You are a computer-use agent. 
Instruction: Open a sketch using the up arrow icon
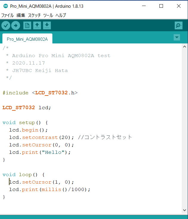[37, 26]
